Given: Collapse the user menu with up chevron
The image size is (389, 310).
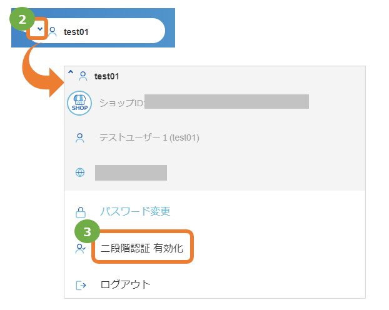Looking at the screenshot, I should click(x=71, y=72).
